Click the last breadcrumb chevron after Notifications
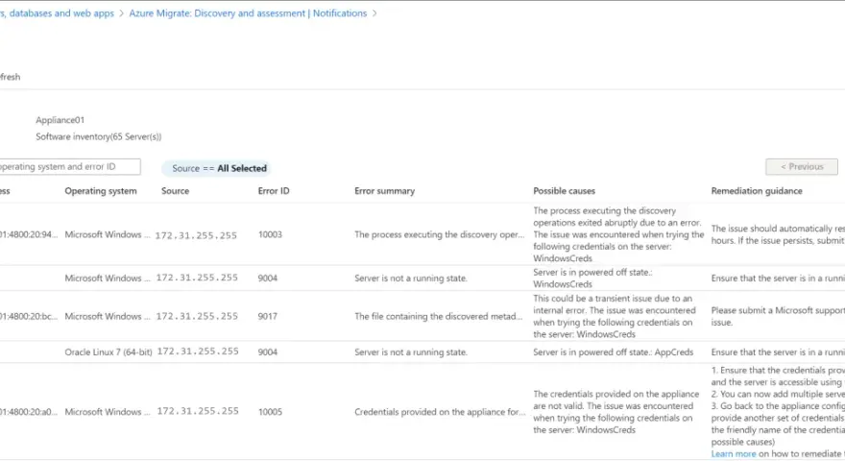Viewport: 845px width, 461px height. (x=374, y=13)
